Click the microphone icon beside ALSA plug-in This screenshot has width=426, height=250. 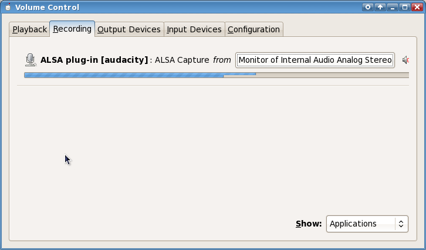[31, 60]
